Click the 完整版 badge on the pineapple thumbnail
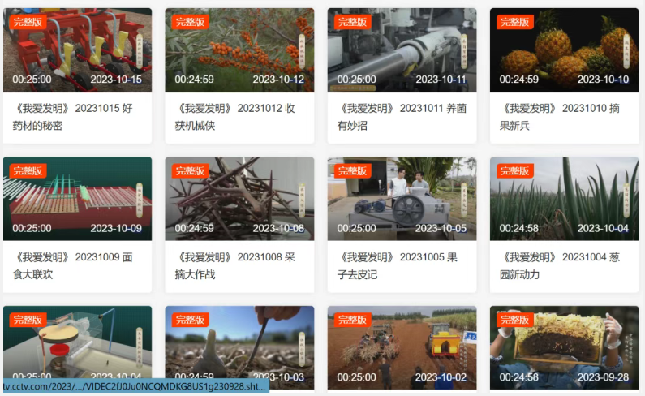Screen dimensions: 645x396 tap(514, 22)
